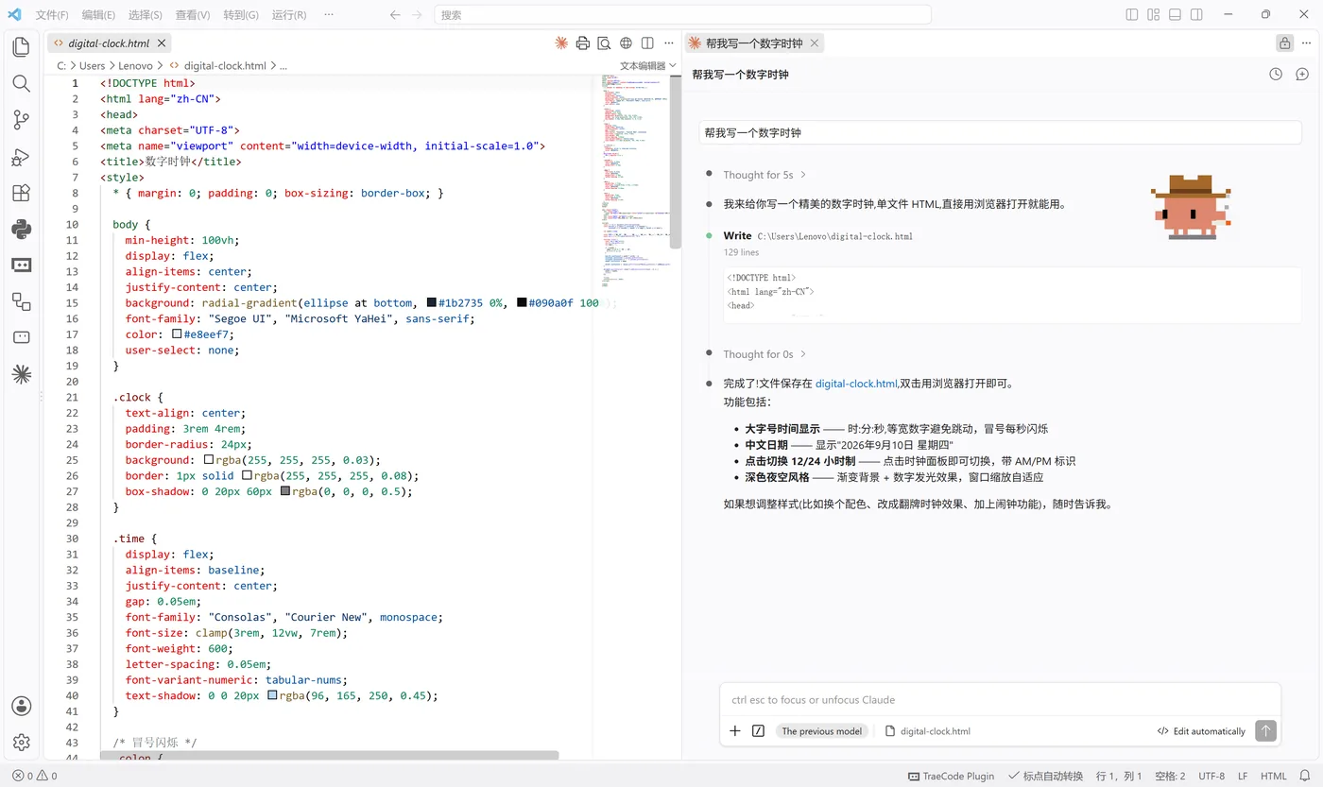
Task: Open 编辑(E) menu
Action: tap(98, 15)
